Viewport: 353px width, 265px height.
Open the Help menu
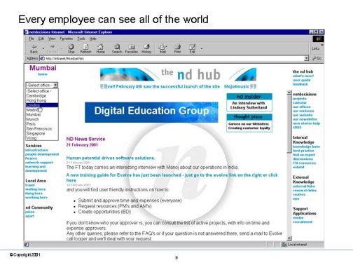tap(92, 39)
